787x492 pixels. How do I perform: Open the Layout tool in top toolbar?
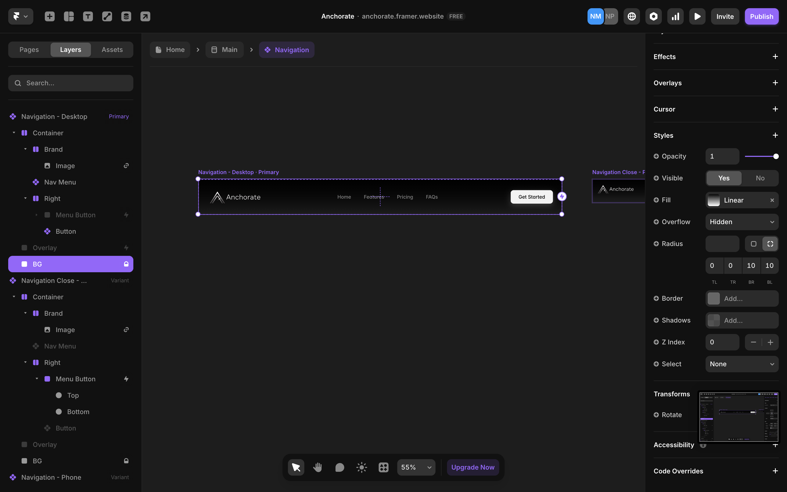pos(69,16)
